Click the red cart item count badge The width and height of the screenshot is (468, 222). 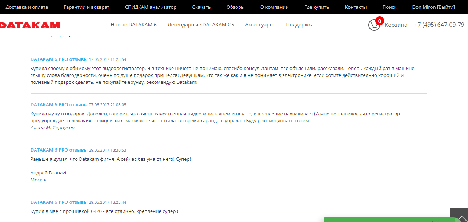point(379,21)
